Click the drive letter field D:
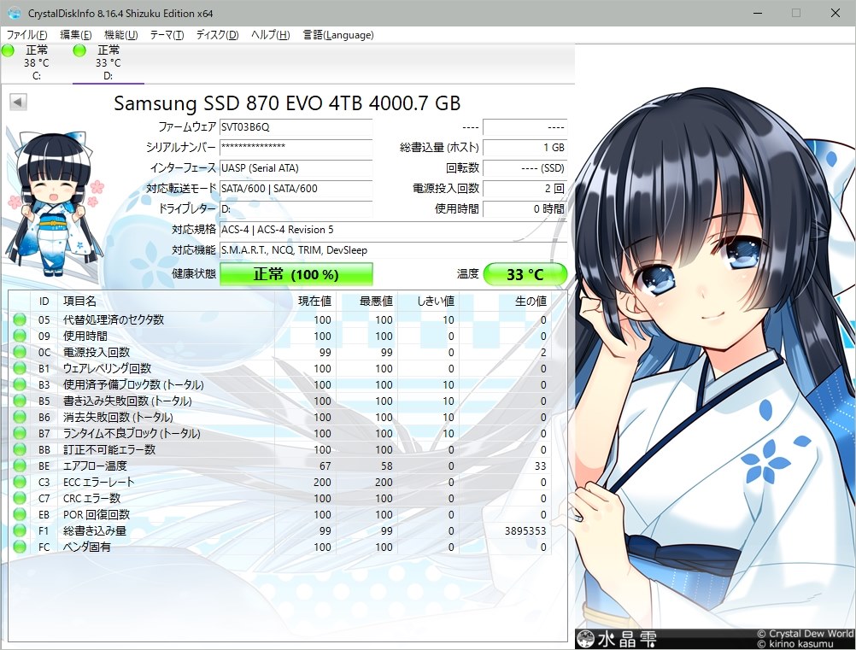The width and height of the screenshot is (856, 650). point(296,209)
